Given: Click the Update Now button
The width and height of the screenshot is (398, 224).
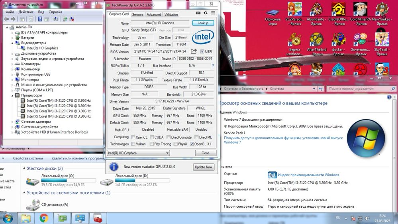Looking at the screenshot, I should click(203, 167).
